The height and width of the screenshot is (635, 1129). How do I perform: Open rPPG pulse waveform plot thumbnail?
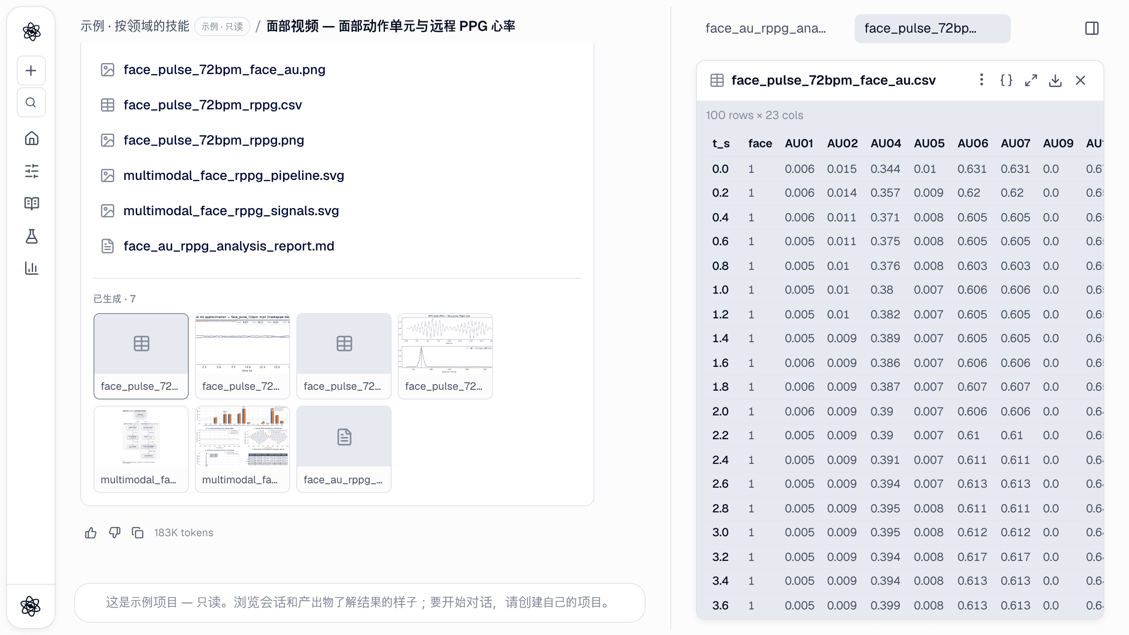pyautogui.click(x=445, y=356)
